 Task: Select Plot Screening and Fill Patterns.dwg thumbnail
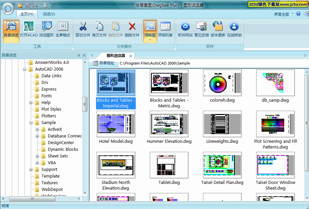click(x=275, y=124)
